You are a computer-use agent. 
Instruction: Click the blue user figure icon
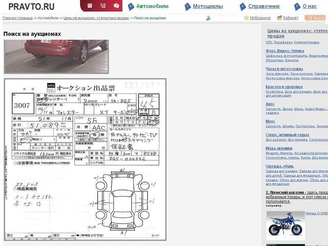(208, 18)
